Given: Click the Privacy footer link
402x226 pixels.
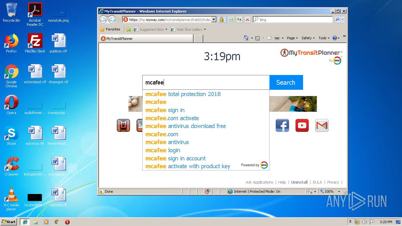Looking at the screenshot, I should [333, 182].
